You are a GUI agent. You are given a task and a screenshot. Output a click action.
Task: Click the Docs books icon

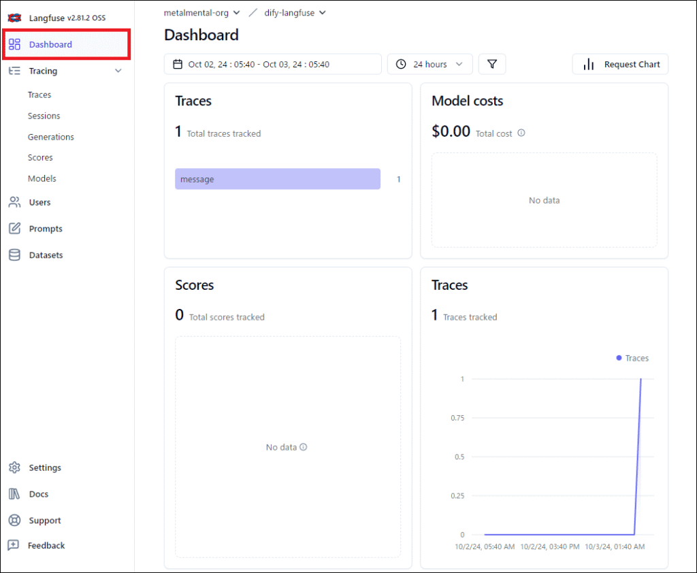click(x=14, y=494)
